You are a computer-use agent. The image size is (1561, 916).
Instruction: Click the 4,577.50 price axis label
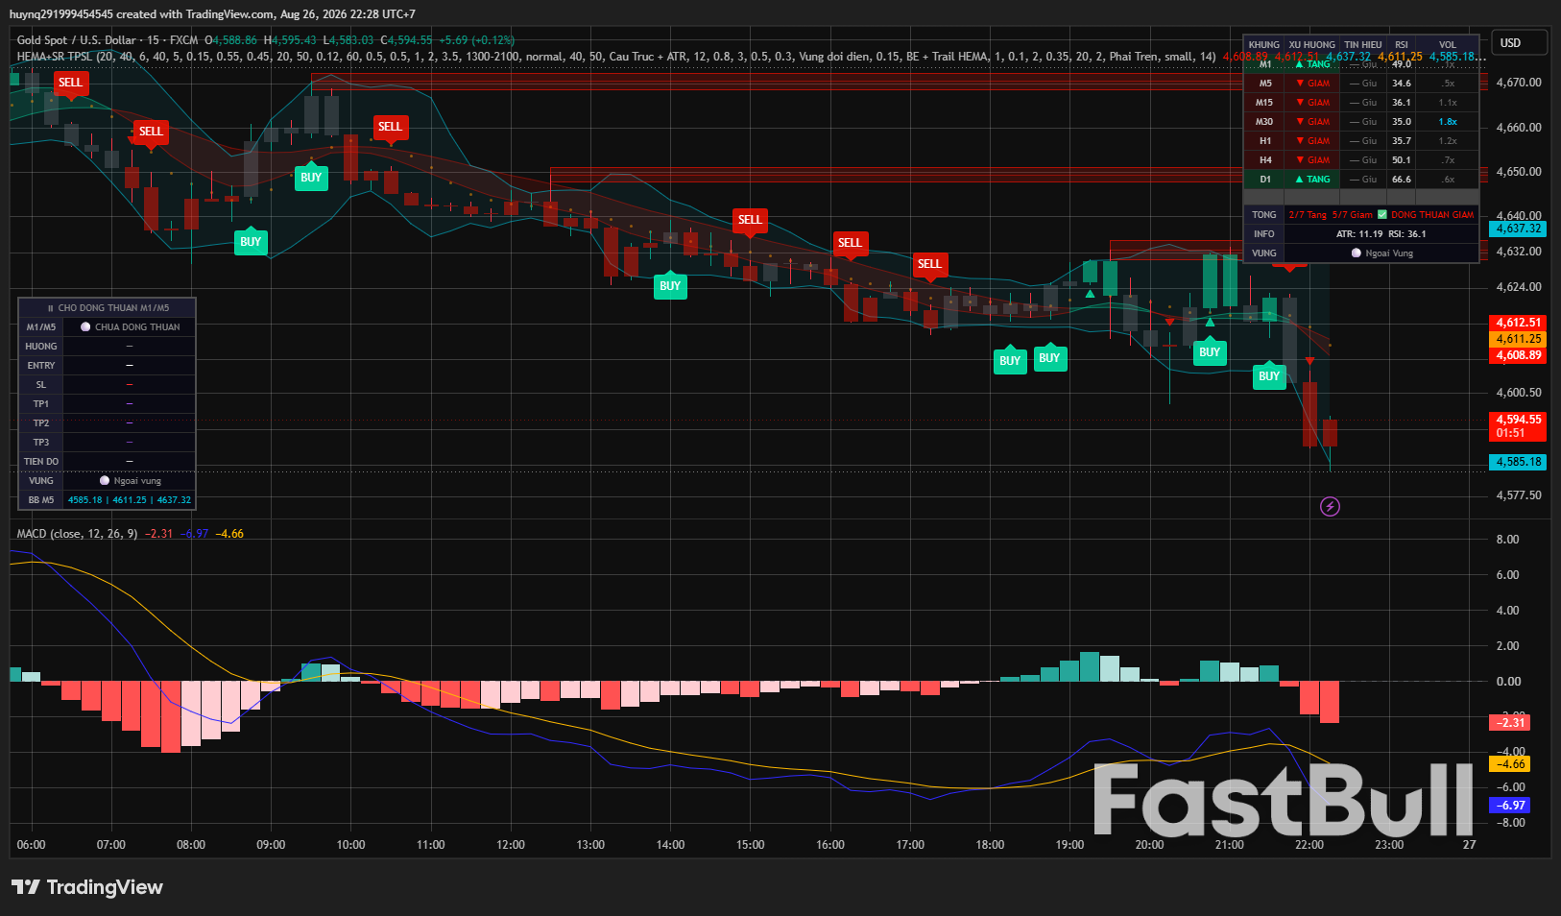point(1519,495)
